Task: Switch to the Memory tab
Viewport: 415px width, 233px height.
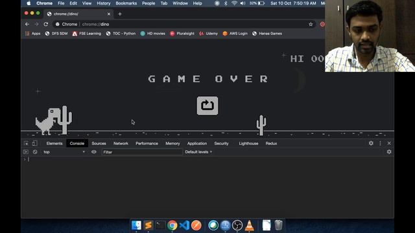Action: coord(172,144)
